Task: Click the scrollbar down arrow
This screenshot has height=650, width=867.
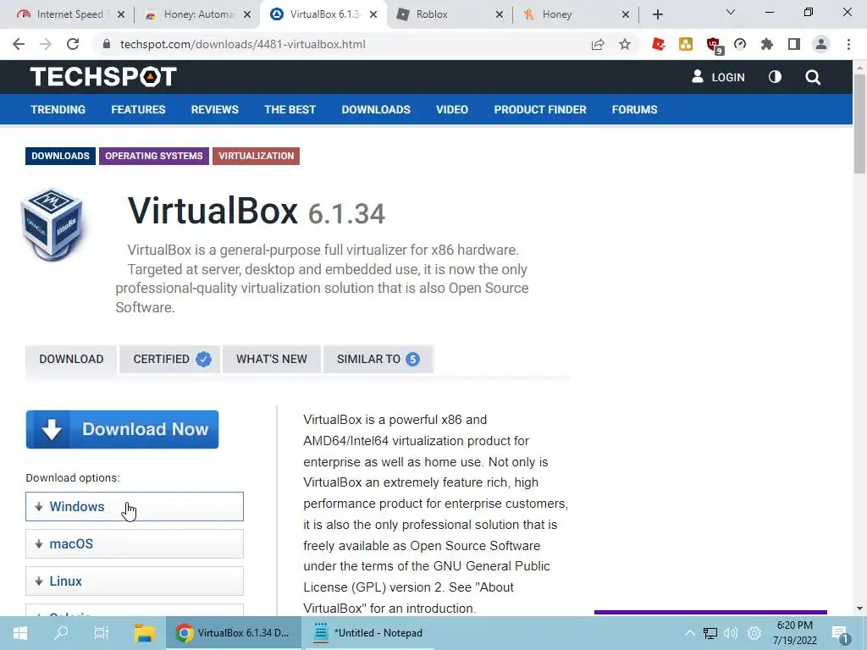Action: (859, 609)
